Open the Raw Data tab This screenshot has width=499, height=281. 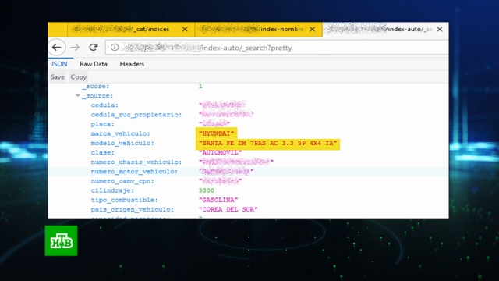[94, 64]
